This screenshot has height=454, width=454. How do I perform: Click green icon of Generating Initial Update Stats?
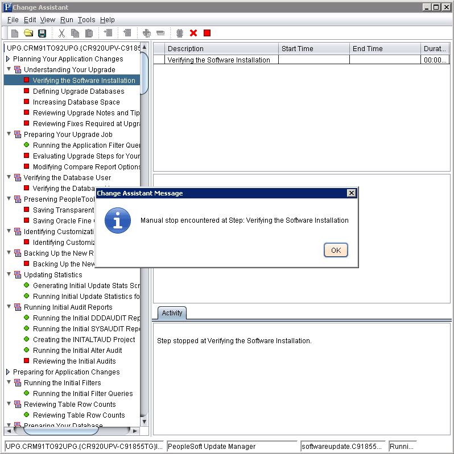[x=26, y=285]
